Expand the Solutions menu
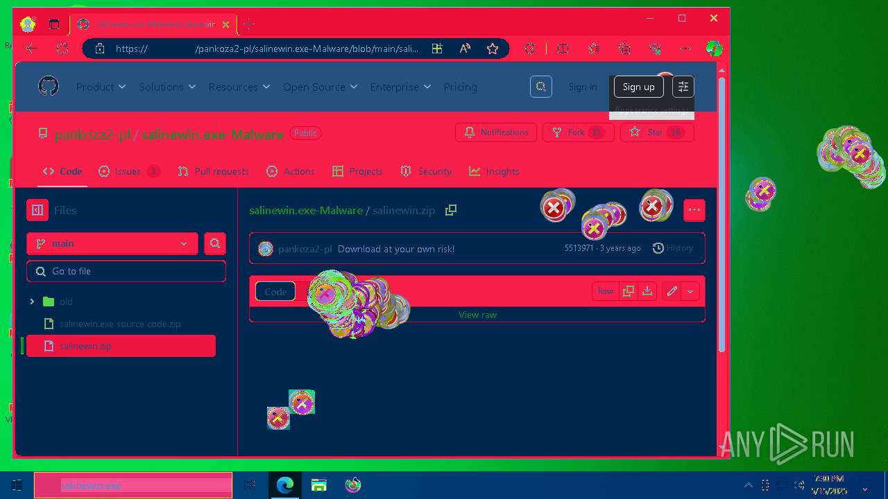The height and width of the screenshot is (499, 888). (x=167, y=87)
